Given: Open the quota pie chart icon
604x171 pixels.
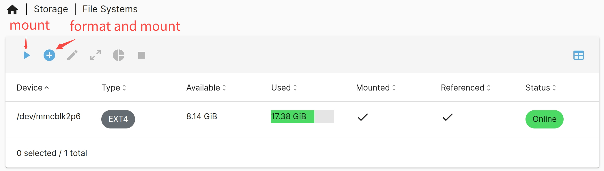Looking at the screenshot, I should tap(119, 55).
